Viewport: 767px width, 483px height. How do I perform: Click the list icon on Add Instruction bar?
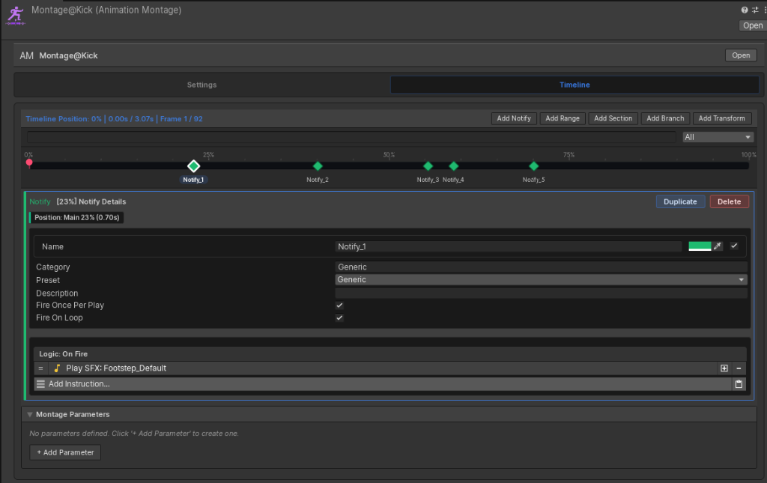pos(40,384)
